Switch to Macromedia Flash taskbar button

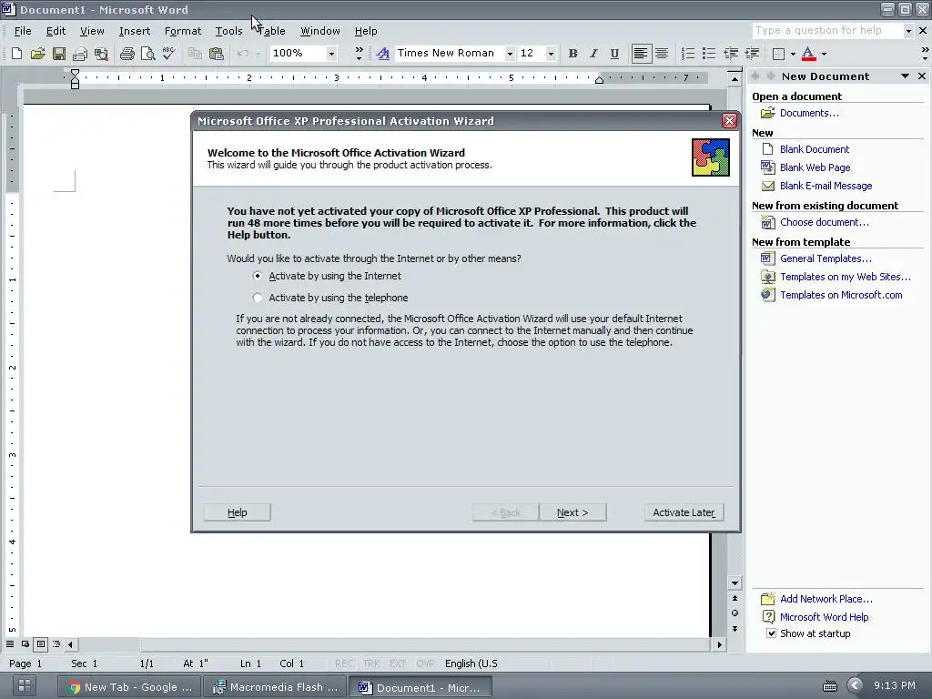click(x=275, y=687)
